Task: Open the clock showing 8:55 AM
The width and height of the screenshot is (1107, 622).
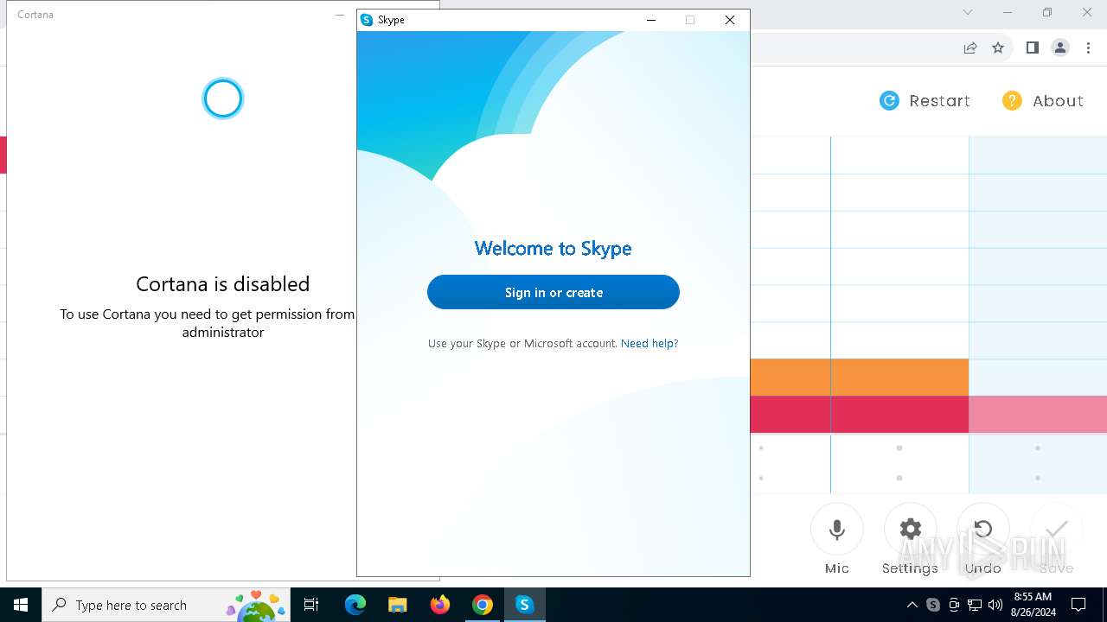Action: (x=1033, y=605)
